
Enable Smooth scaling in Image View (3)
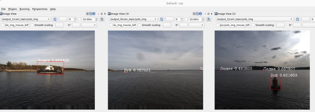coord(140,25)
